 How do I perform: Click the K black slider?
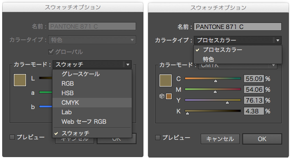click(213, 111)
